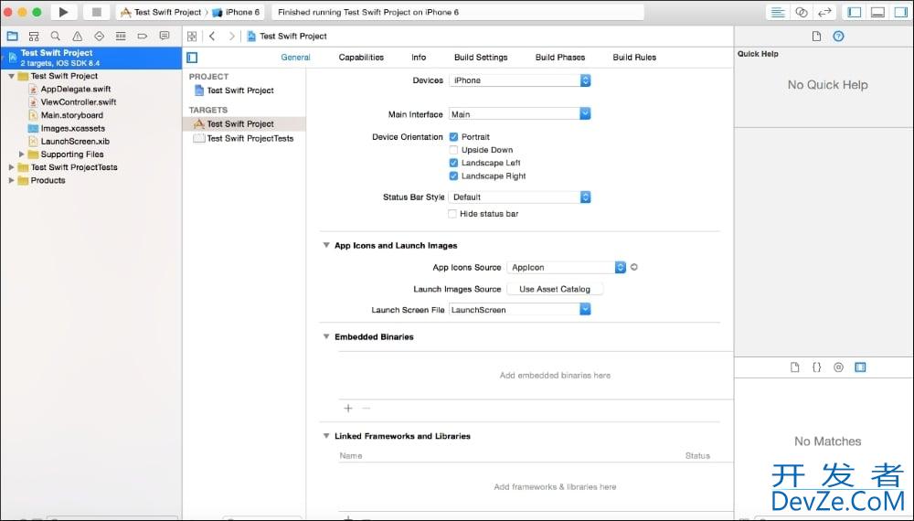Switch to the General tab
Screen dimensions: 914x521
(295, 57)
